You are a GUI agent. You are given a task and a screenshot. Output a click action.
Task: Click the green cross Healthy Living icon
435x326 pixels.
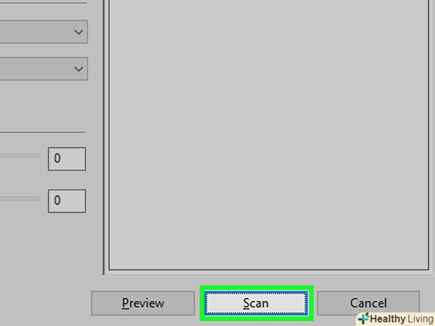coord(363,318)
